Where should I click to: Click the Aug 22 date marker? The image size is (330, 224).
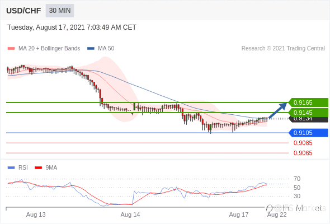click(x=277, y=214)
